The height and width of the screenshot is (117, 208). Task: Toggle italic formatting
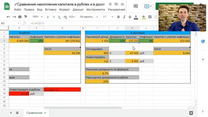[124, 17]
